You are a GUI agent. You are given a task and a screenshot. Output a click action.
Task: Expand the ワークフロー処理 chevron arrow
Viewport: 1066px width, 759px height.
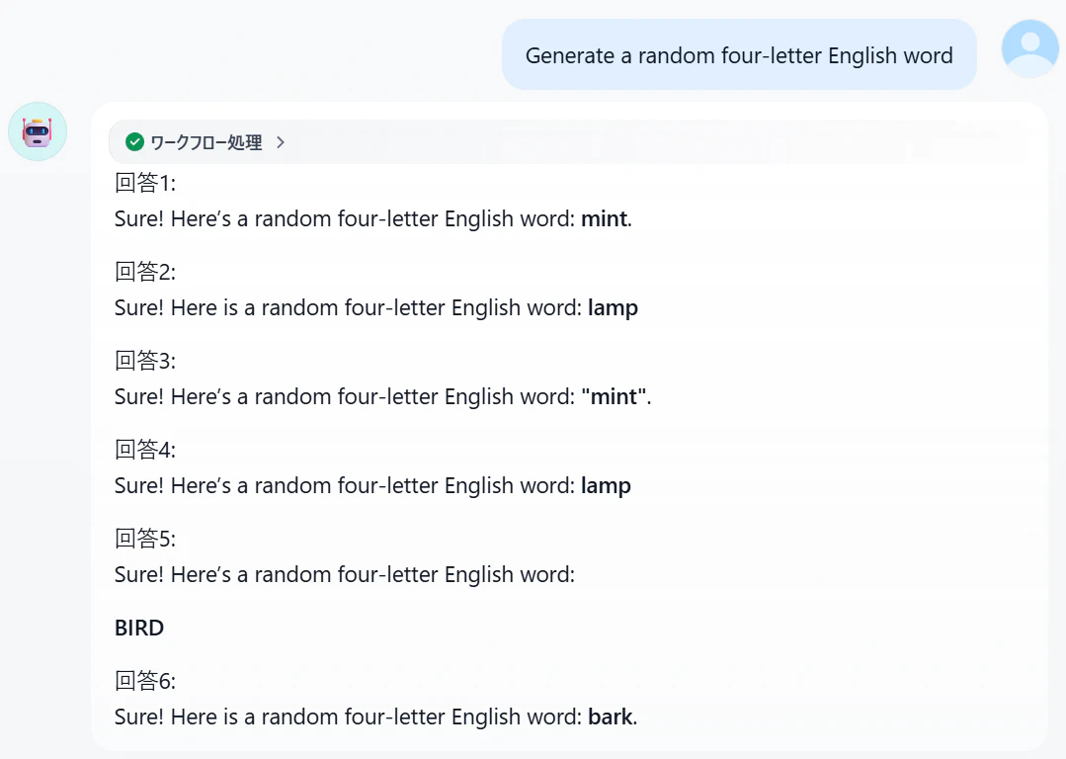click(x=281, y=142)
